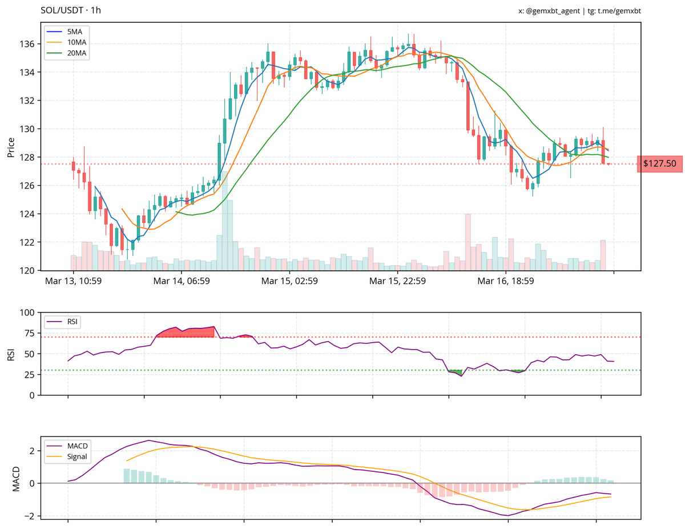Click the Mar 14, 06:59 axis label
The image size is (685, 529).
182,281
